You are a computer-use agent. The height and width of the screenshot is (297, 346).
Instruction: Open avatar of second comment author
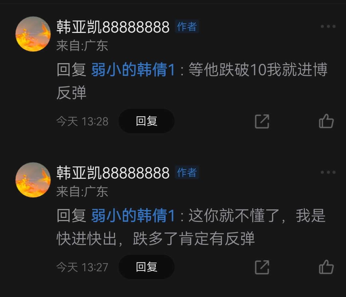[x=33, y=180]
